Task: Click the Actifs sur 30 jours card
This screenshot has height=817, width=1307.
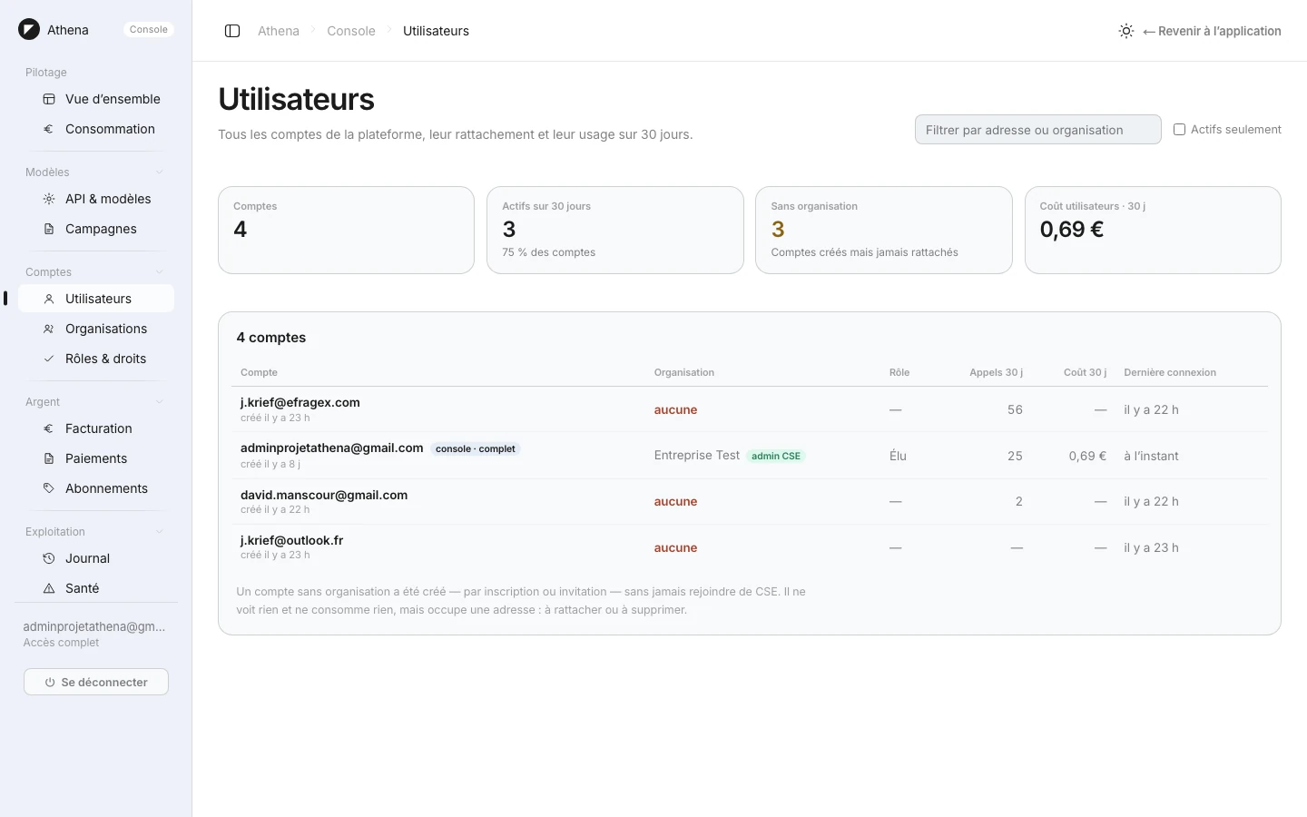Action: [x=614, y=230]
